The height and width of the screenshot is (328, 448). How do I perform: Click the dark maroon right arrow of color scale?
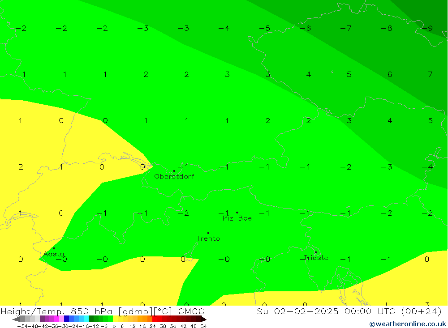[x=204, y=319]
